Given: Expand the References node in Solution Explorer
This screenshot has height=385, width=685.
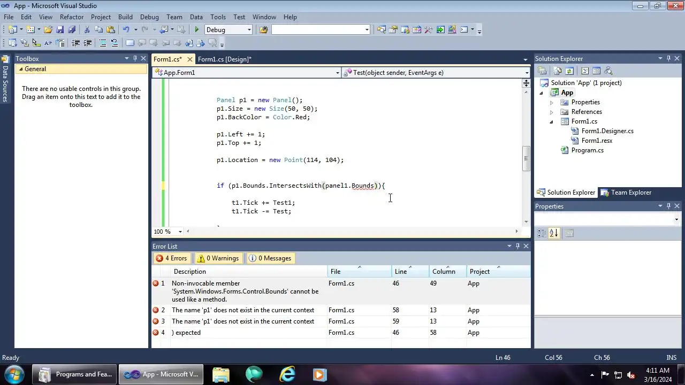Looking at the screenshot, I should point(552,112).
